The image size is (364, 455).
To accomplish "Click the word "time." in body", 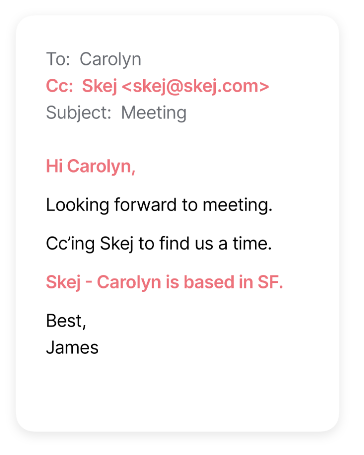I will click(x=252, y=243).
